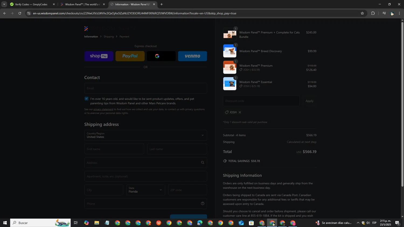Click the page vertical scrollbar
The height and width of the screenshot is (227, 404).
click(x=402, y=104)
